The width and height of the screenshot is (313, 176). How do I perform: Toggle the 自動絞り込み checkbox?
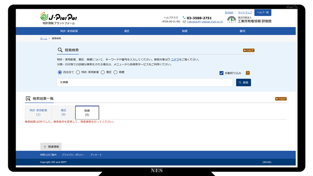(222, 73)
